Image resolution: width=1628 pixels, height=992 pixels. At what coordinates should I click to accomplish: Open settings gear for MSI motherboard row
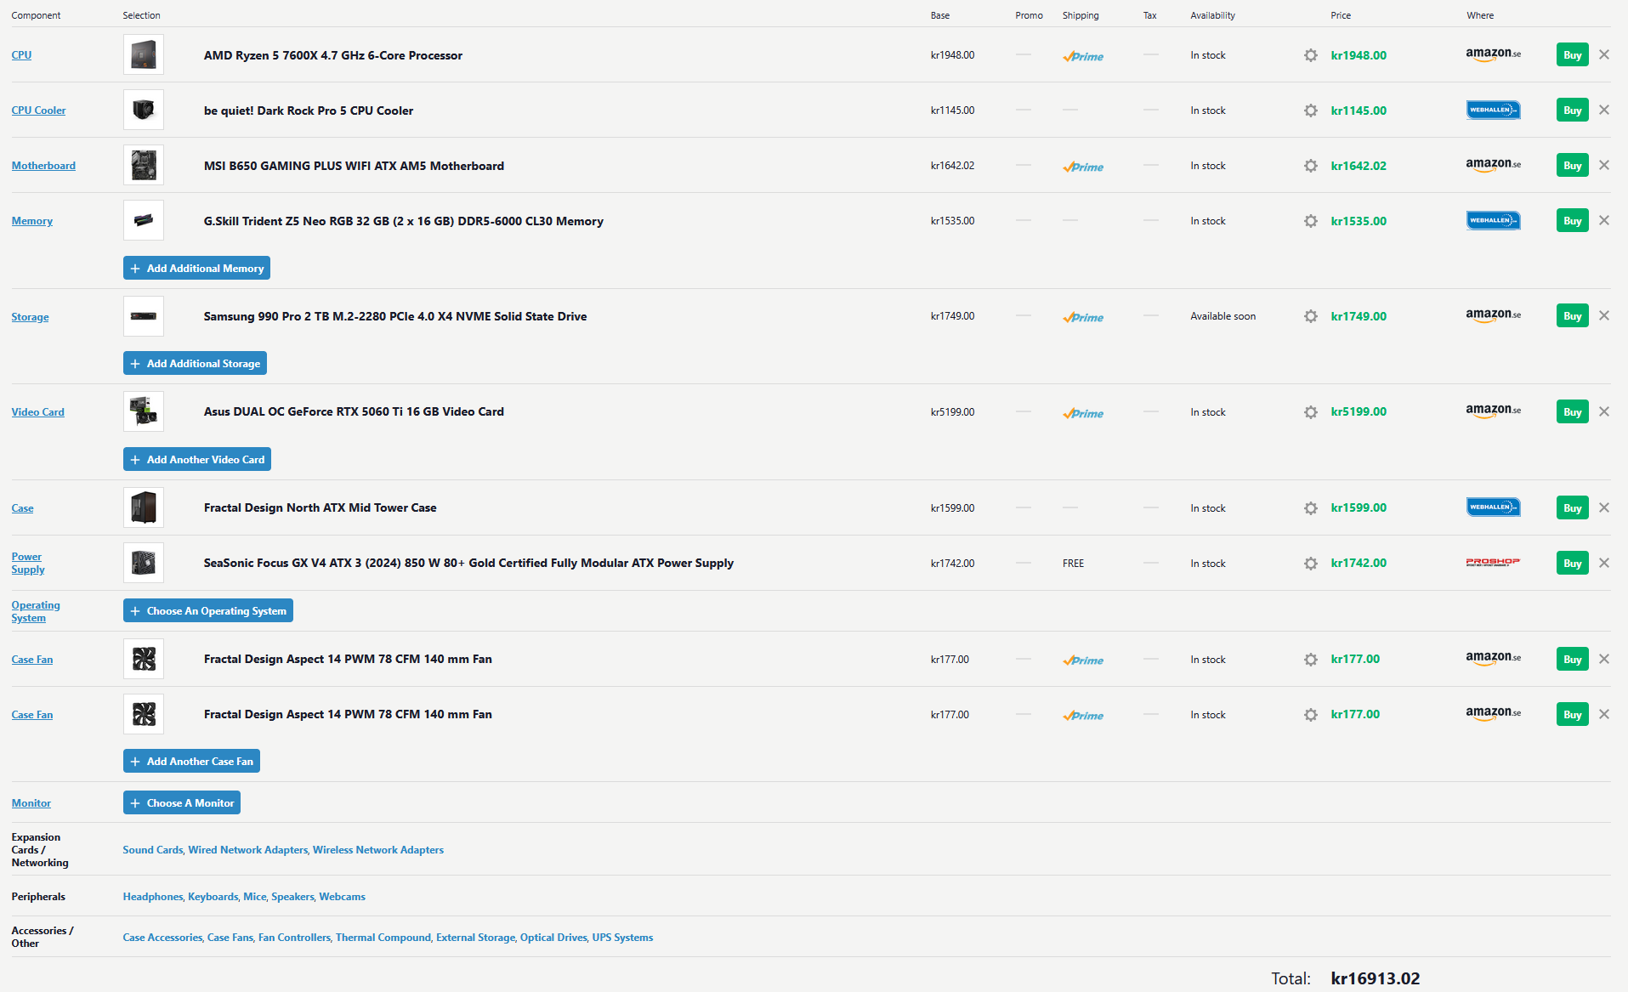coord(1310,166)
